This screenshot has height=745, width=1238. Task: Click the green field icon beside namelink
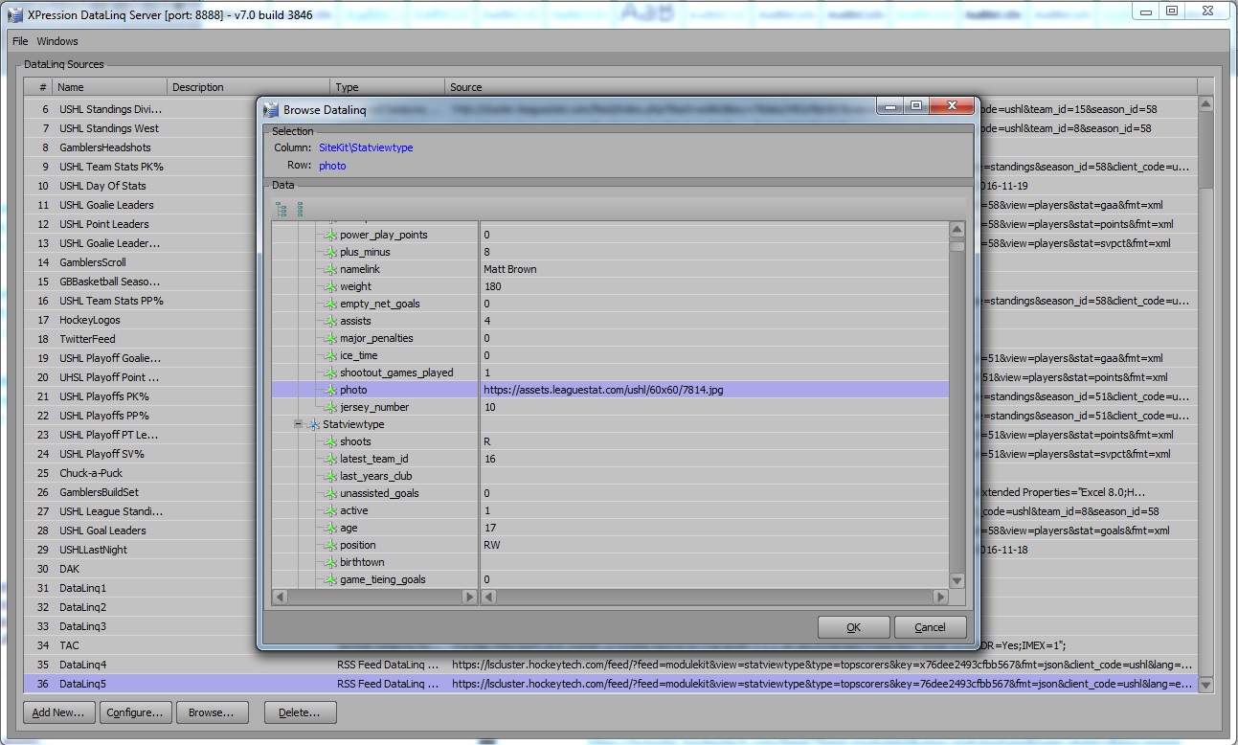point(331,269)
